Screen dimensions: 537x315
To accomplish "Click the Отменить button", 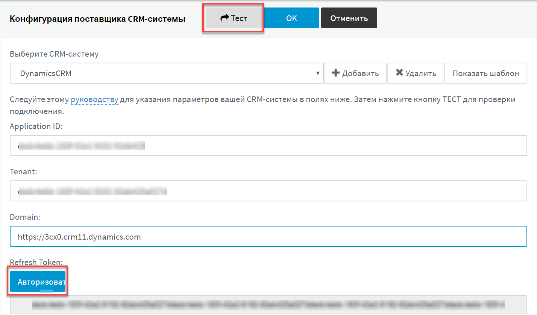I will (x=349, y=18).
